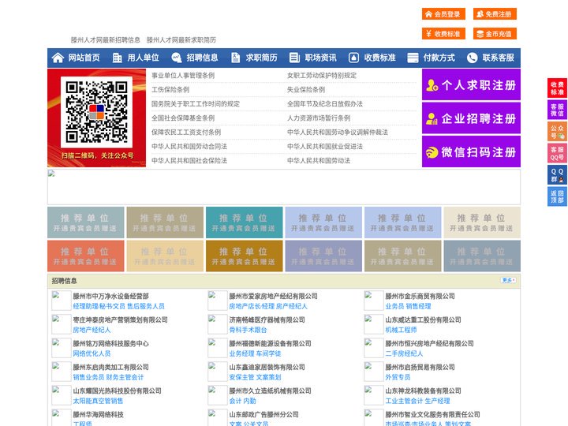Open 二手房经纪人 job link
568x426 pixels.
[x=404, y=353]
